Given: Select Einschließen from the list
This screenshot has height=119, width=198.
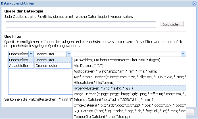Looking at the screenshot, I should click(19, 60).
